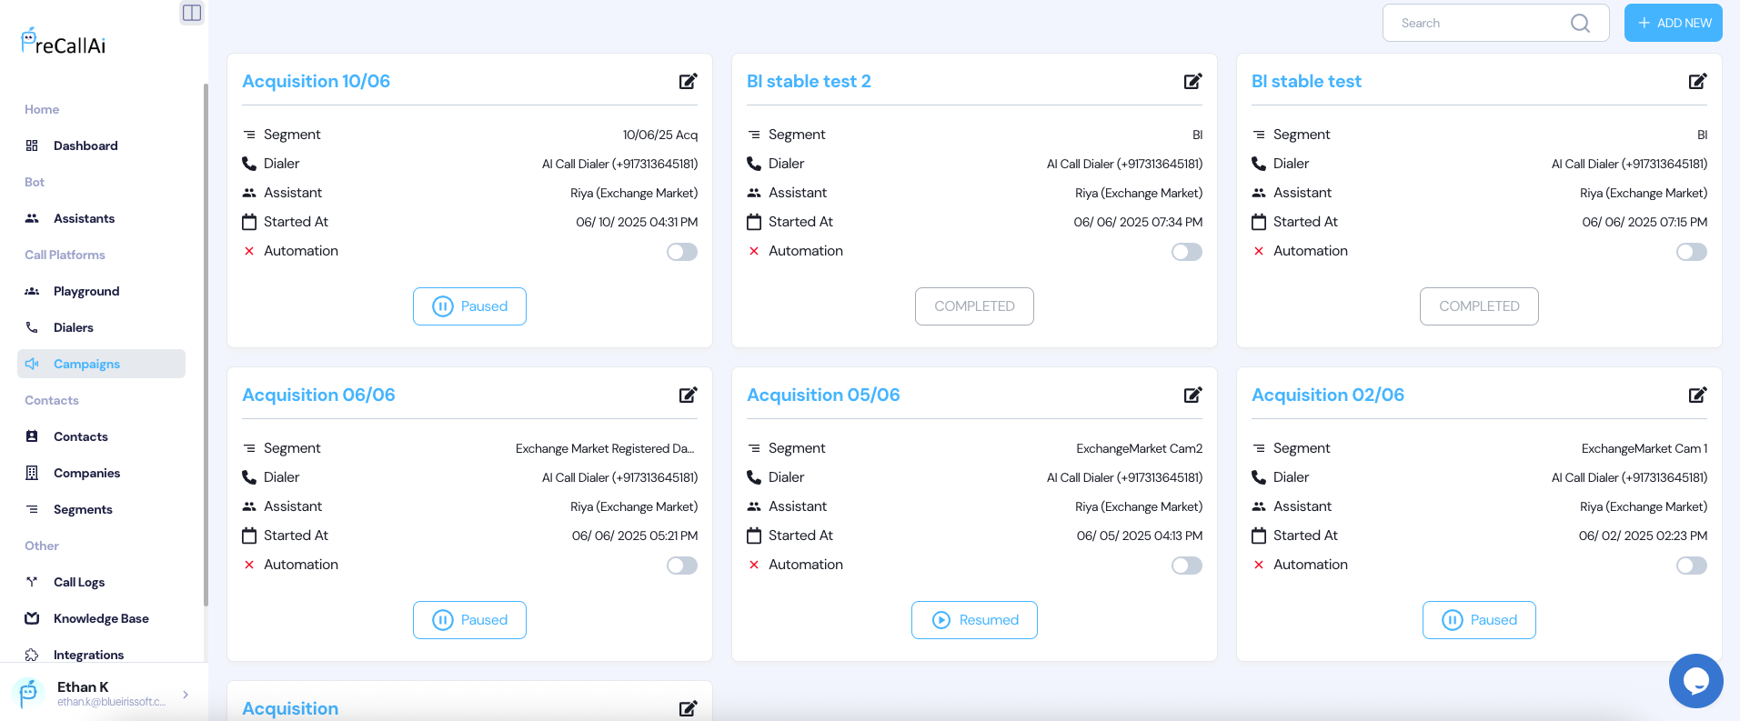
Task: Edit the Acquisition 02/06 campaign
Action: point(1698,395)
